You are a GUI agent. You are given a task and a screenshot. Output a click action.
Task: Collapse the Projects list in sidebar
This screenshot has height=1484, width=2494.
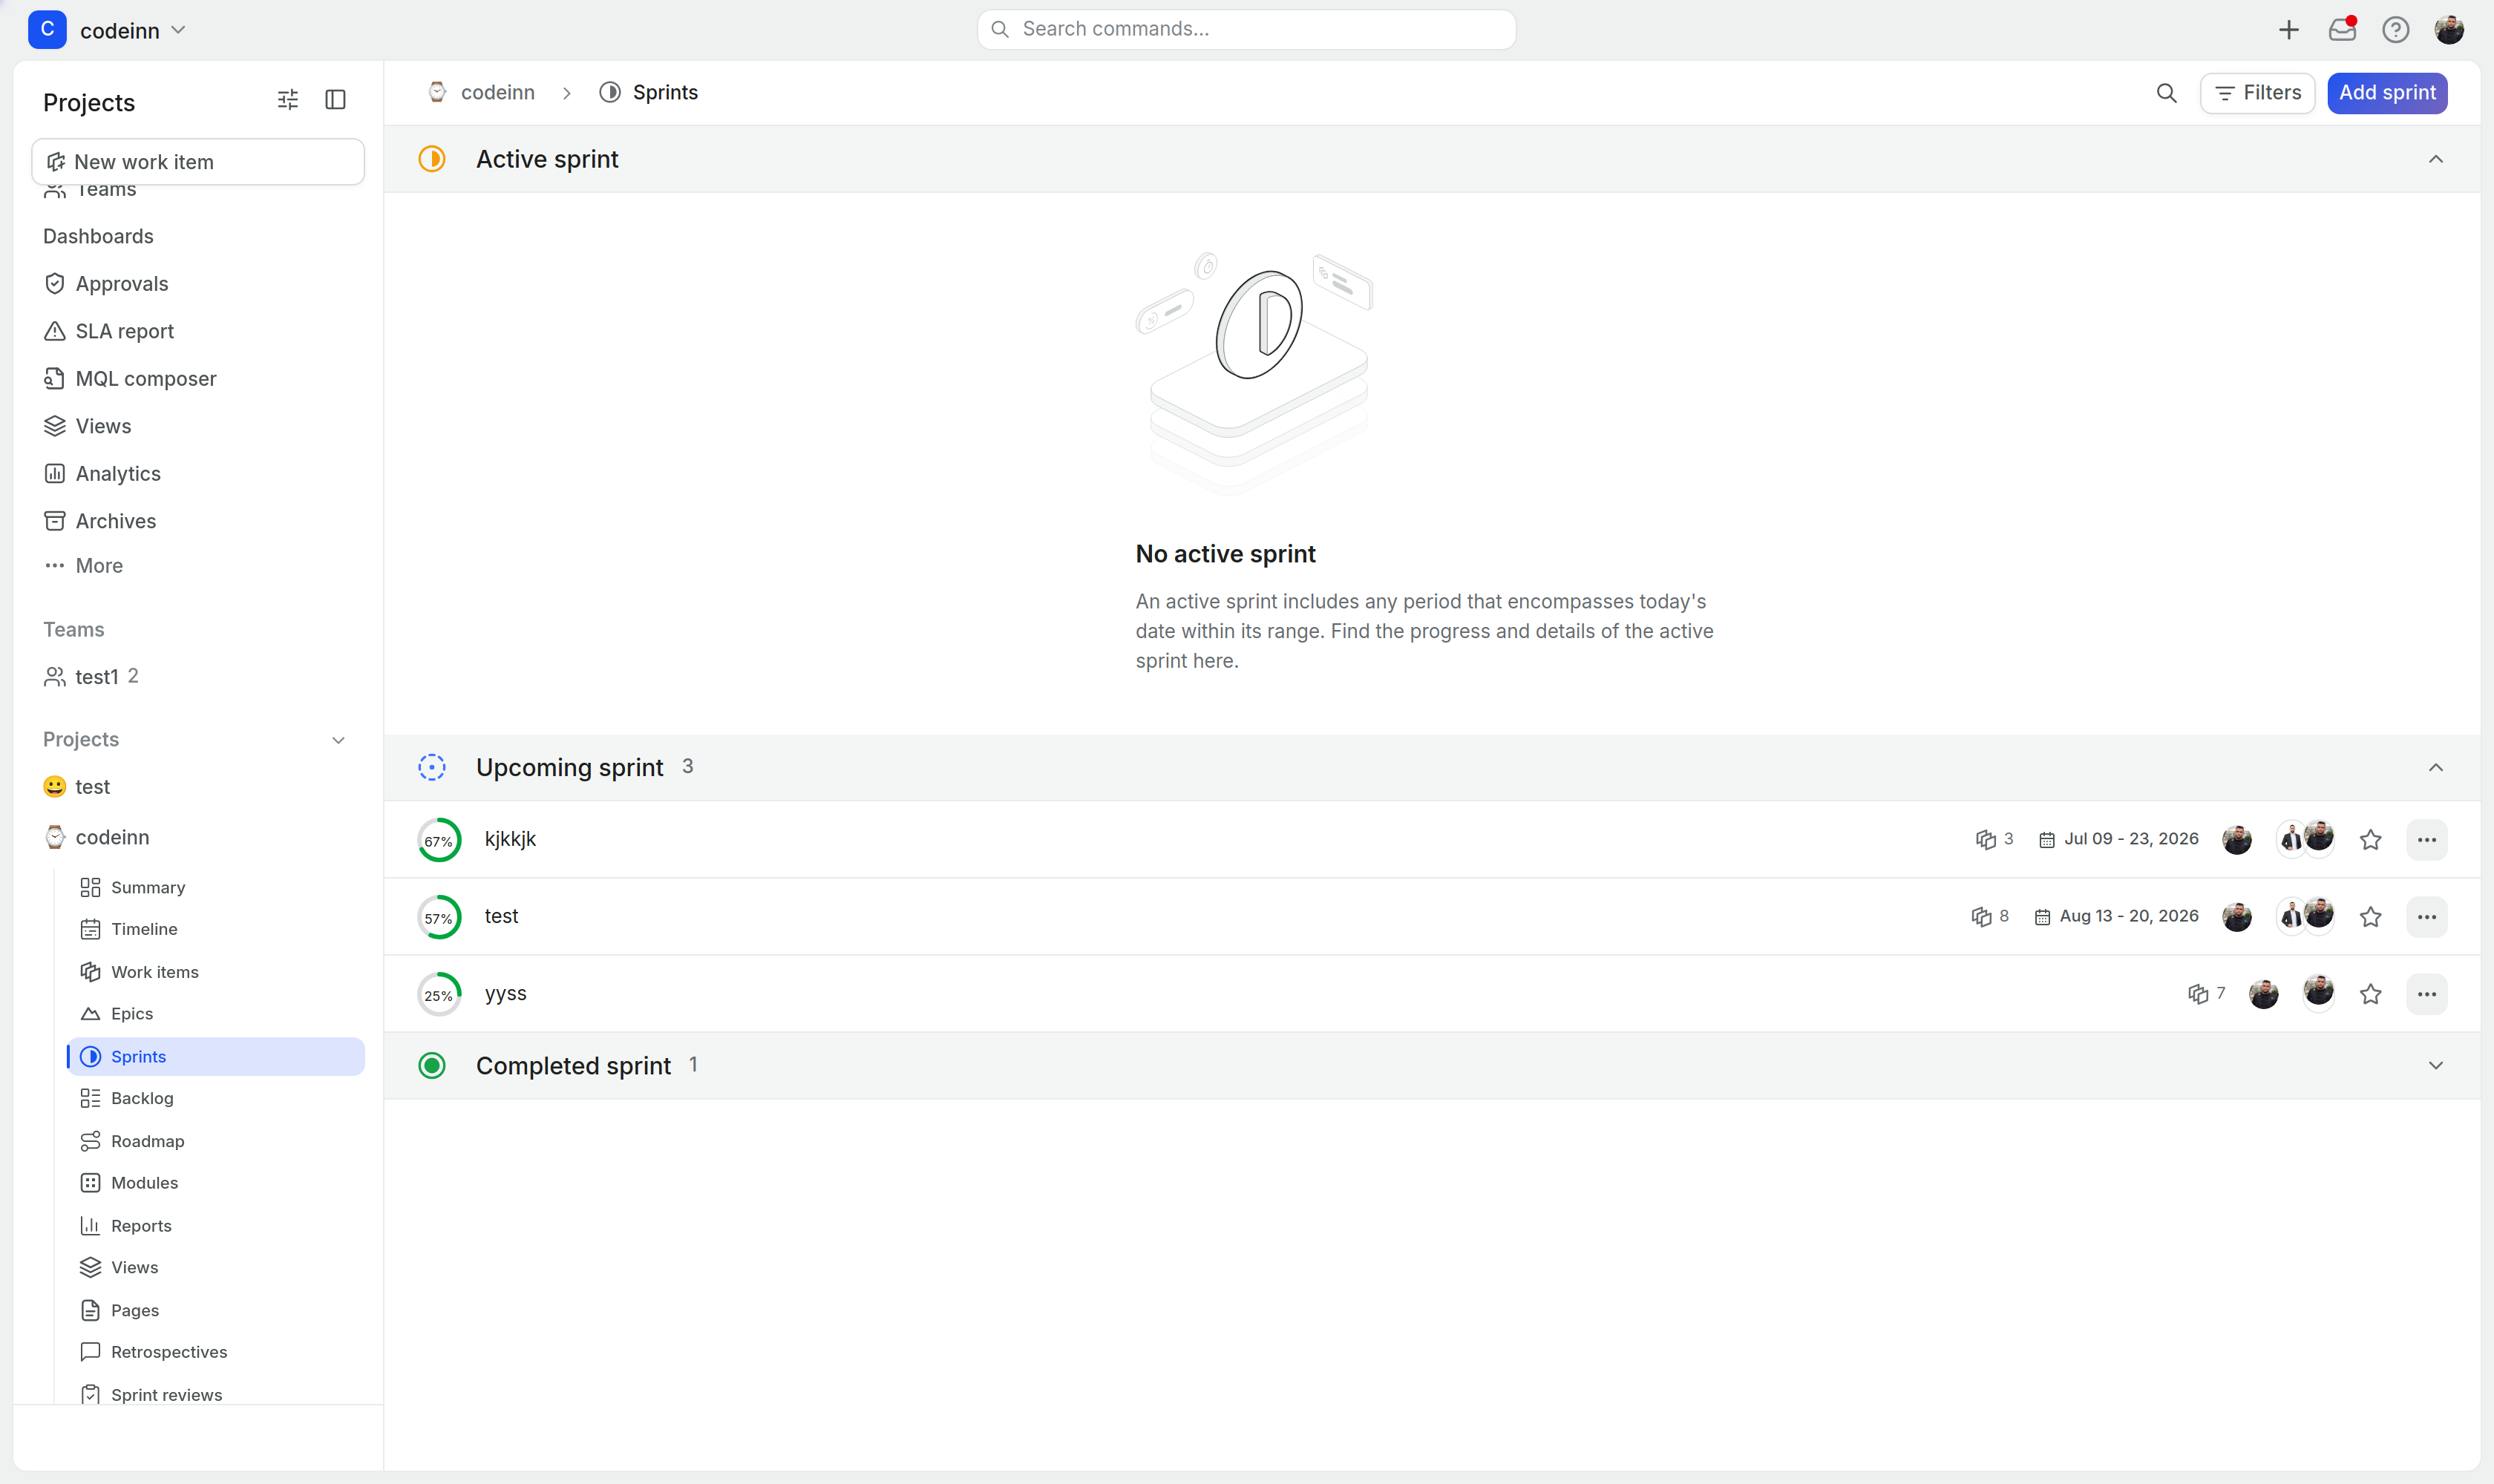(x=338, y=740)
